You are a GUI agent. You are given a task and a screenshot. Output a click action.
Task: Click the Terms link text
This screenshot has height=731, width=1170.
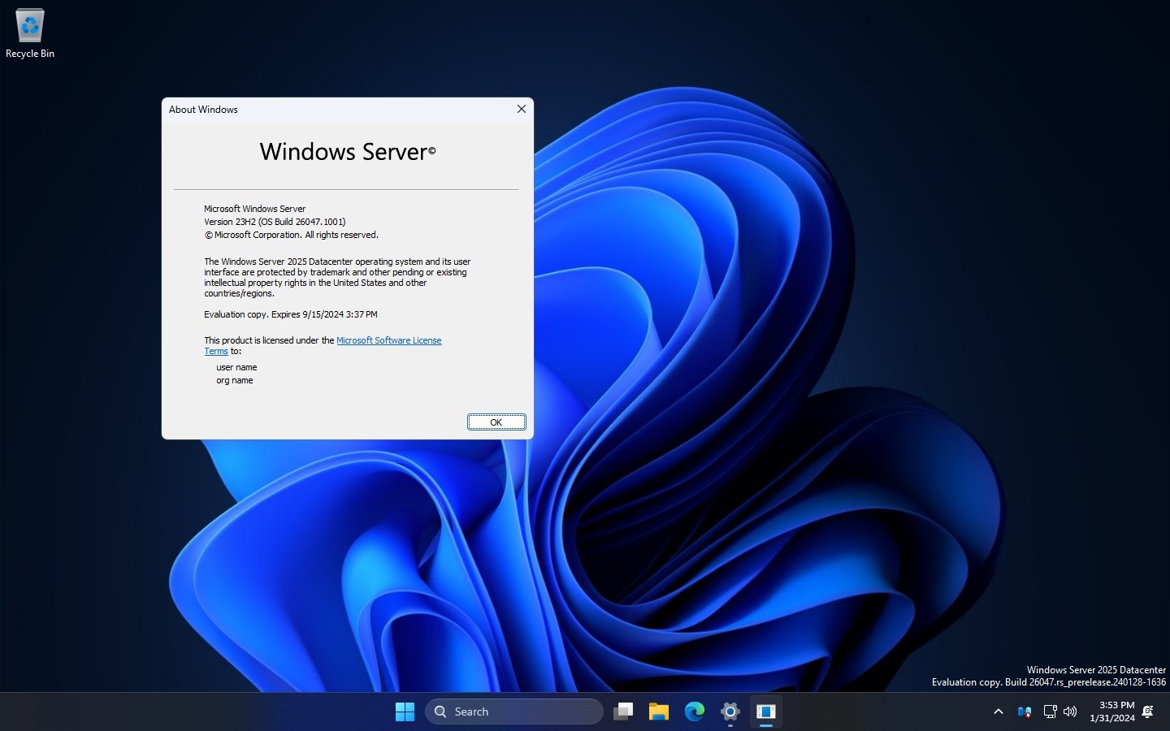tap(216, 351)
